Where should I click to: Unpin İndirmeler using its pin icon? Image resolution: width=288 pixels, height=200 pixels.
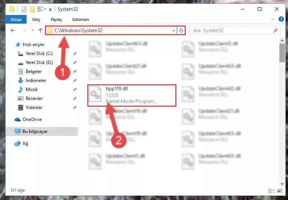click(75, 81)
